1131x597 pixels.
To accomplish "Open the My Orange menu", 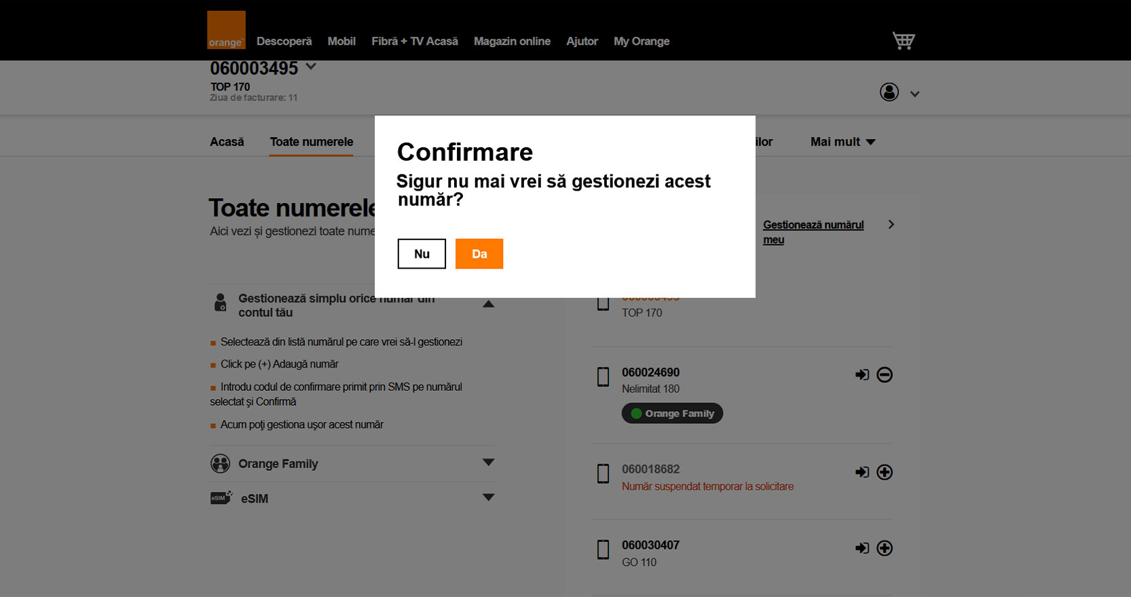I will pyautogui.click(x=642, y=41).
